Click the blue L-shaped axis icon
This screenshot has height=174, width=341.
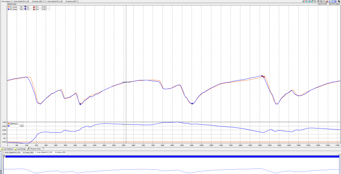click(x=330, y=1)
